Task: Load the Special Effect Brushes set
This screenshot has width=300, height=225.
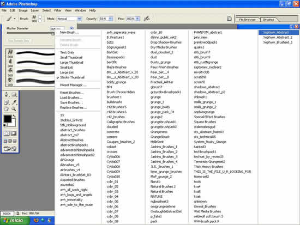Action: 209,117
